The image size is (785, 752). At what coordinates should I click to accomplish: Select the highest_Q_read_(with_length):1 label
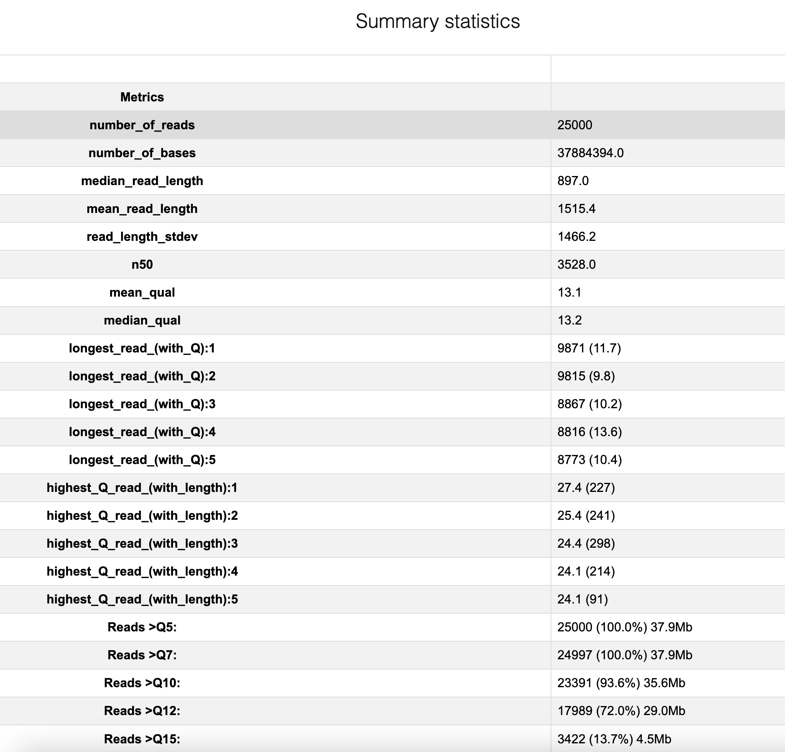coord(142,488)
